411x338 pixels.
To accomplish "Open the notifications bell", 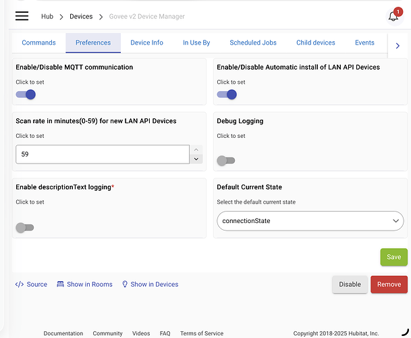I will coord(393,16).
